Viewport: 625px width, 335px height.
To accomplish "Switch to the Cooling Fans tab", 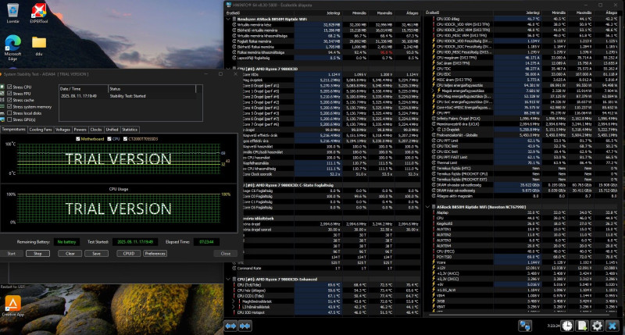I will pos(40,129).
